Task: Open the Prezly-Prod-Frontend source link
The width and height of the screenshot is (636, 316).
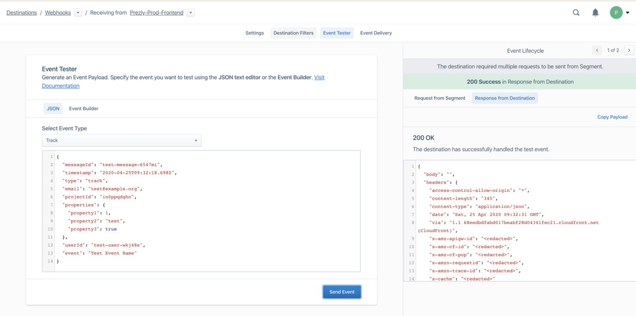Action: coord(156,13)
